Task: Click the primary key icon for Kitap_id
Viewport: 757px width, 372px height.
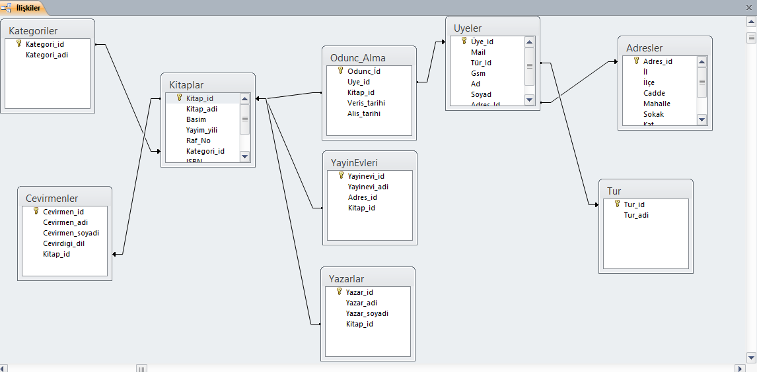Action: (179, 98)
